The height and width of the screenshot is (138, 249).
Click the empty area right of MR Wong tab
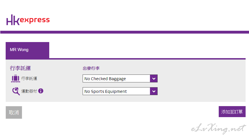click(147, 50)
